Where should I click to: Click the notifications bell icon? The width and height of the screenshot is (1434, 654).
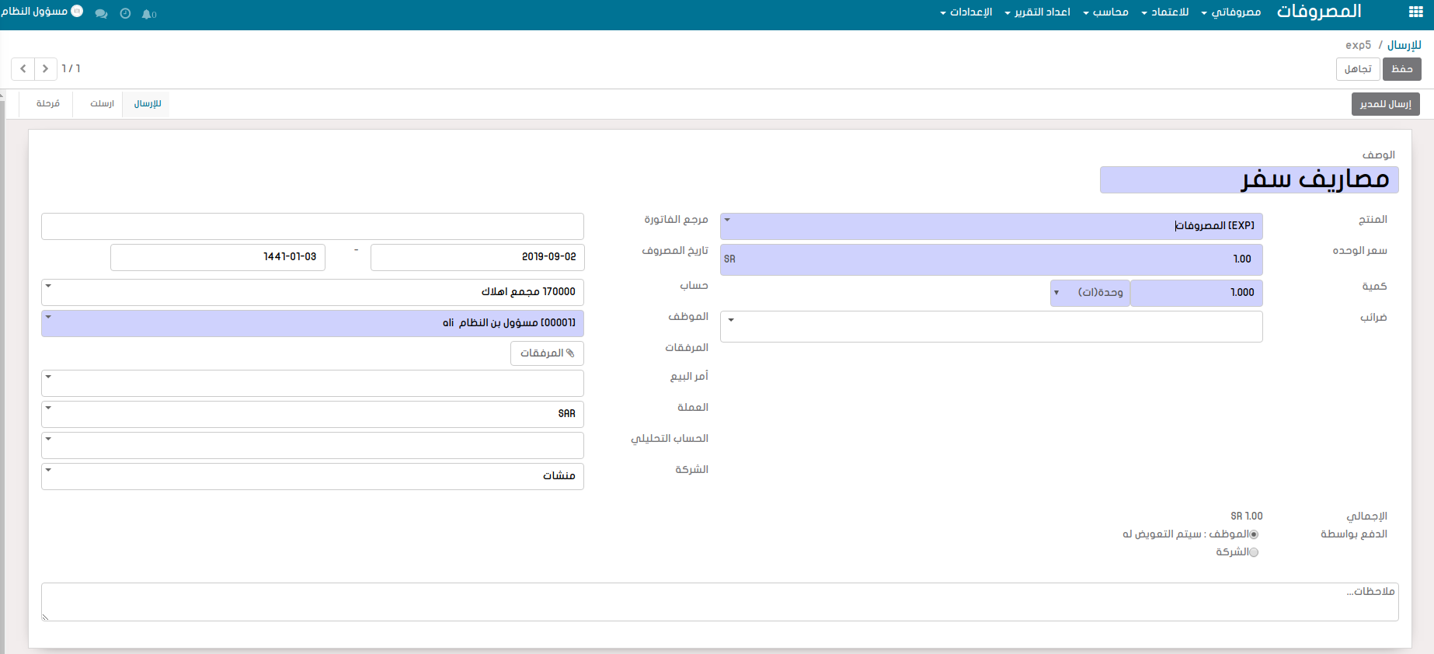tap(148, 14)
